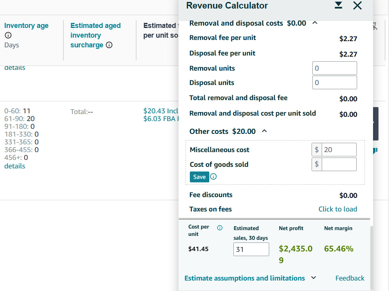The width and height of the screenshot is (389, 291).
Task: Focus the Miscellaneous cost field
Action: pyautogui.click(x=339, y=149)
